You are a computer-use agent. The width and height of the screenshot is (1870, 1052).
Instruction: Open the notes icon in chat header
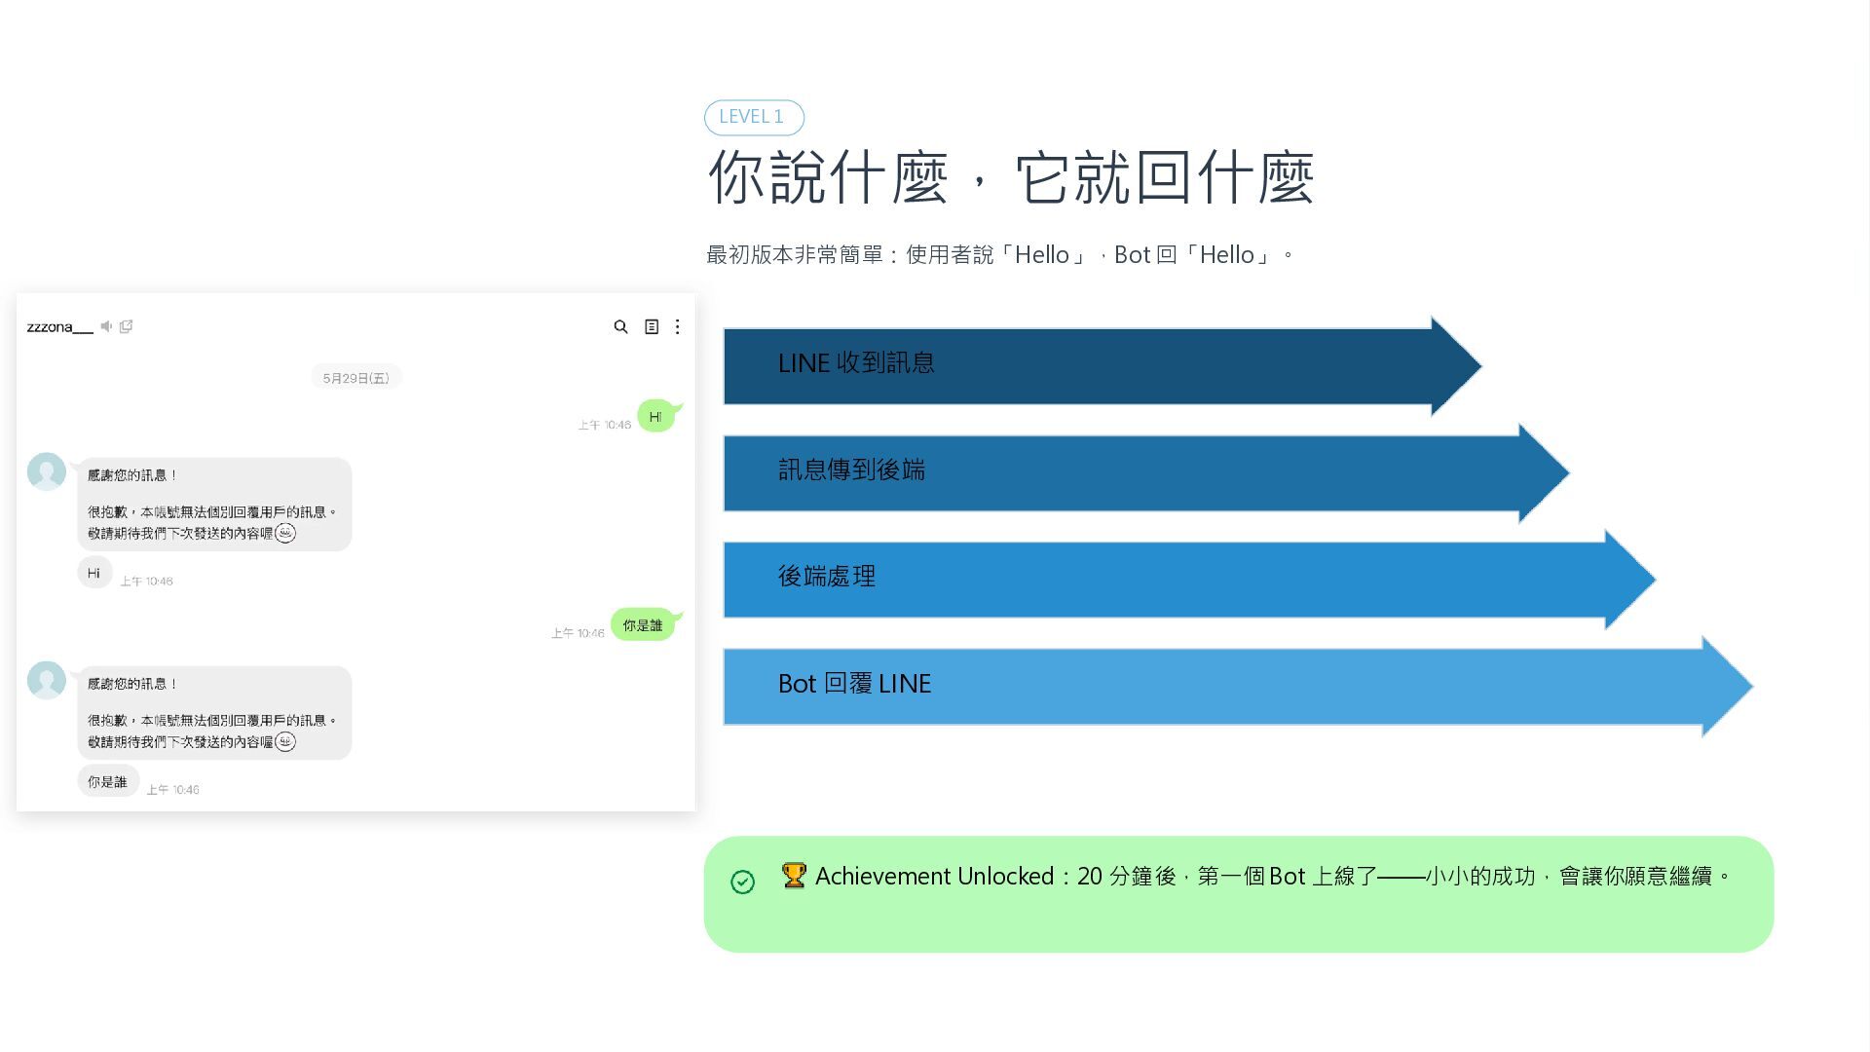tap(652, 327)
